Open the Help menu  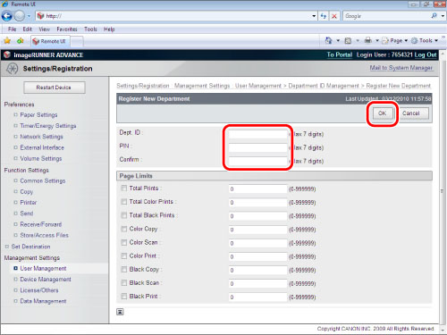point(109,29)
